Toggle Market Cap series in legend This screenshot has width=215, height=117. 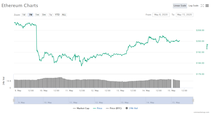click(x=81, y=108)
